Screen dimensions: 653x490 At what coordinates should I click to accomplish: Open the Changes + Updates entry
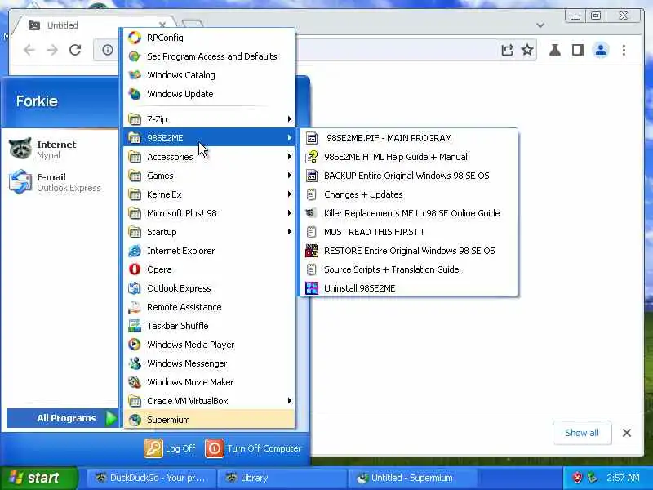409,194
